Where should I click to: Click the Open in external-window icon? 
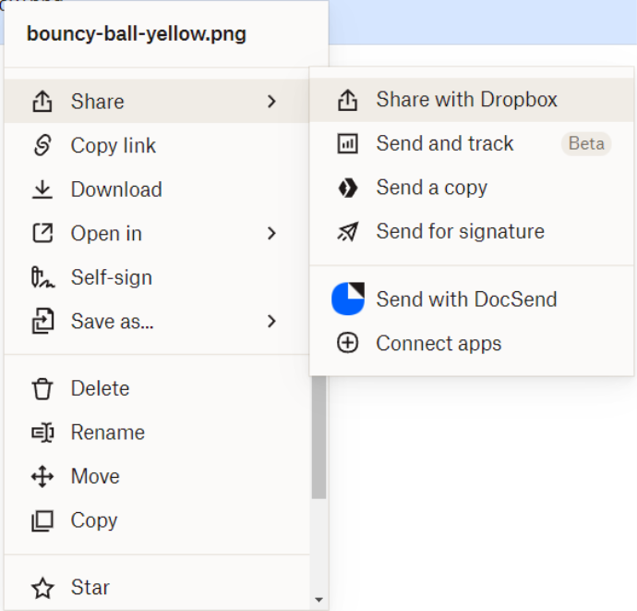pyautogui.click(x=42, y=233)
